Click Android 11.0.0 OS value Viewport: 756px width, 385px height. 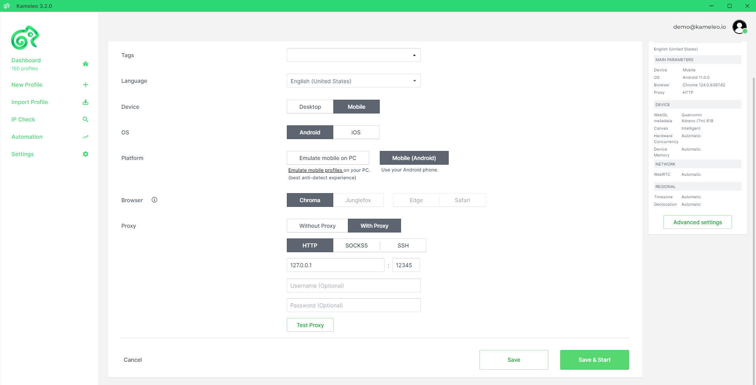pyautogui.click(x=696, y=78)
